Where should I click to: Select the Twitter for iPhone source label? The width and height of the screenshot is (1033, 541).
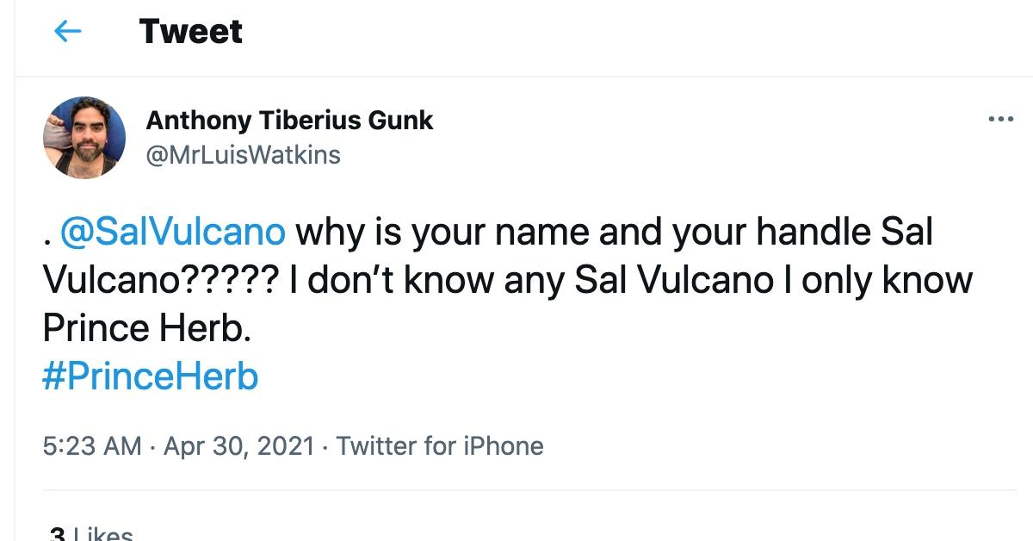point(440,445)
